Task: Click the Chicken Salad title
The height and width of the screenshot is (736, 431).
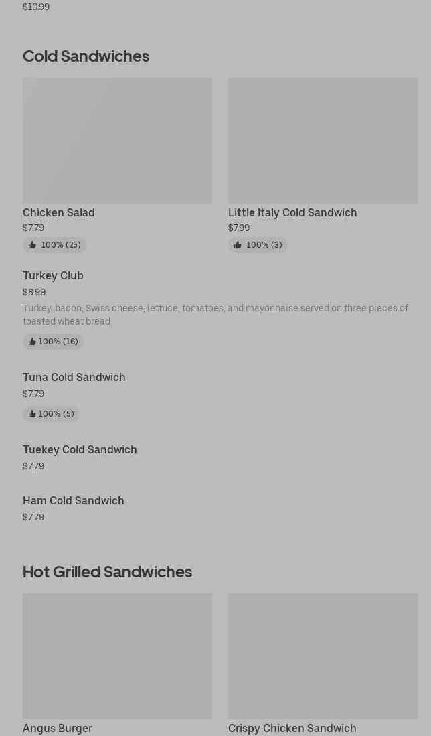Action: point(59,212)
